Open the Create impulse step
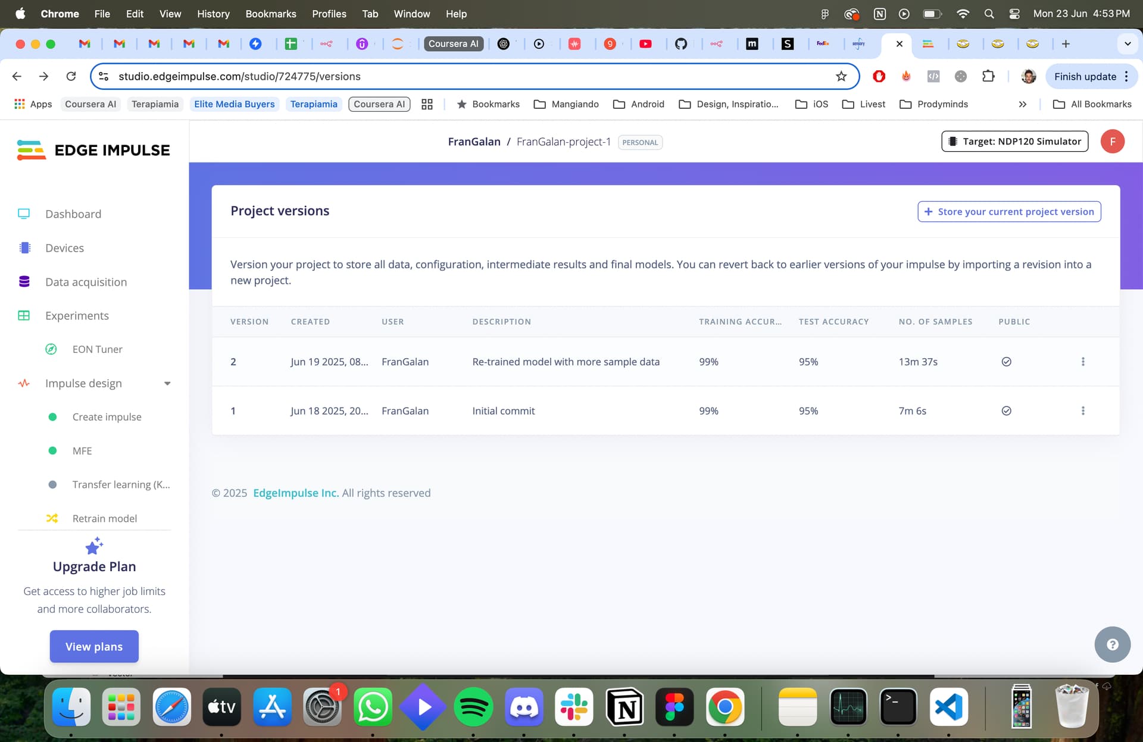The width and height of the screenshot is (1143, 742). [x=107, y=417]
